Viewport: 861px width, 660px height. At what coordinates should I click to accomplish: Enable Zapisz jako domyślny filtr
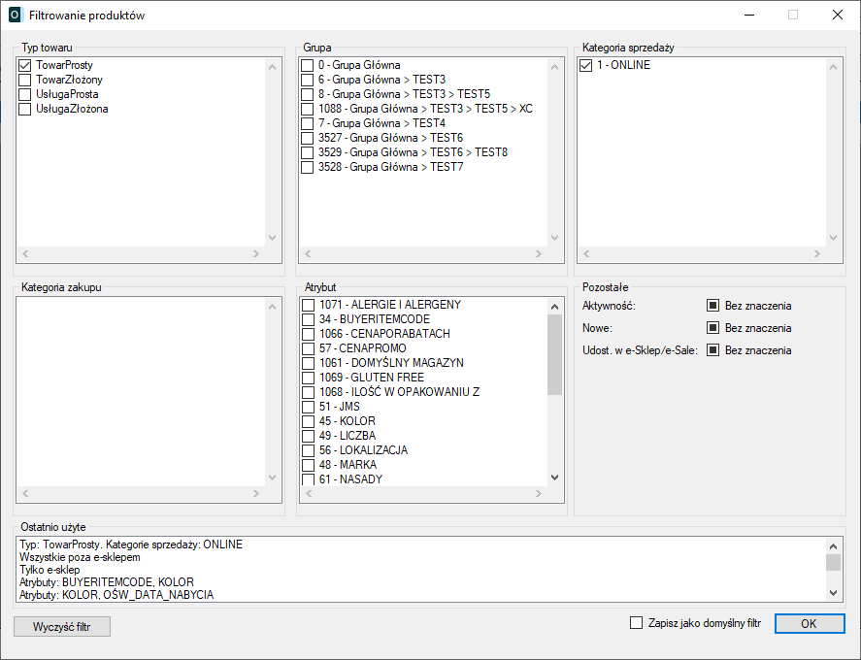pos(637,623)
